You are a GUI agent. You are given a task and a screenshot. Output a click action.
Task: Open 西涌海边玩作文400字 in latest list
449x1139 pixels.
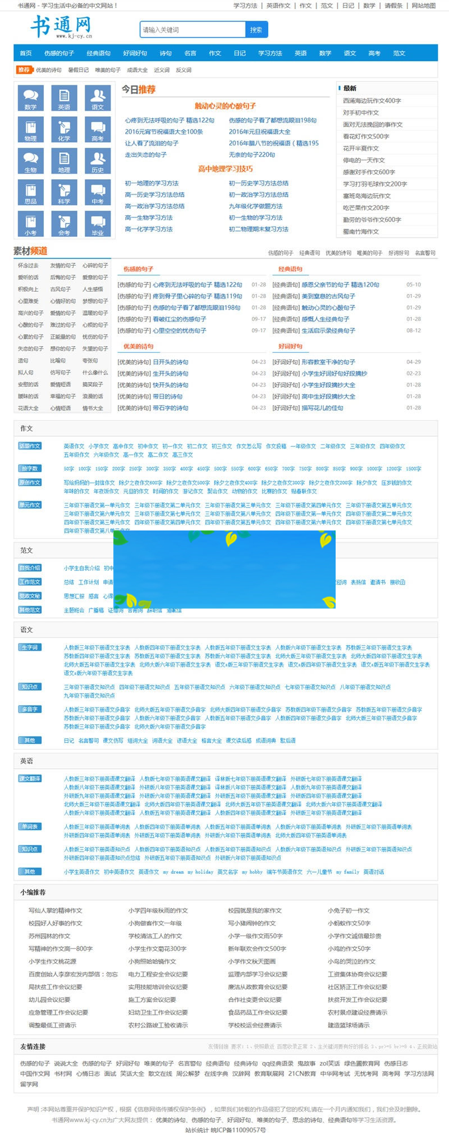(x=372, y=101)
